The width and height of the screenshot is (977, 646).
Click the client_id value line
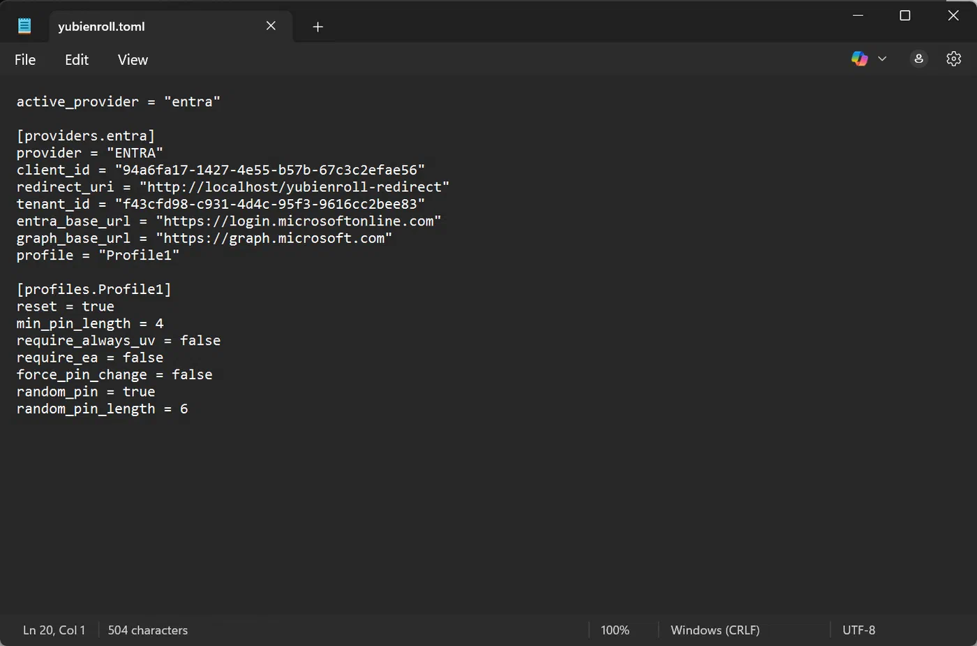(x=221, y=170)
